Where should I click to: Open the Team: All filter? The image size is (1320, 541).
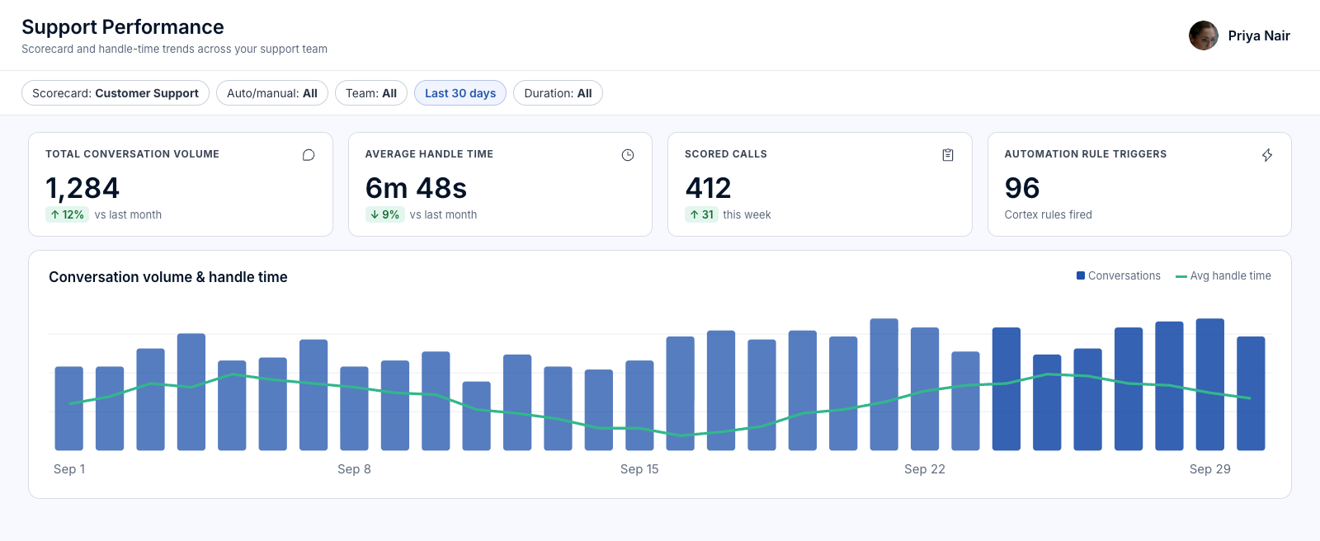point(371,93)
